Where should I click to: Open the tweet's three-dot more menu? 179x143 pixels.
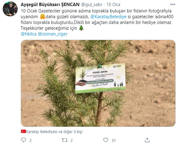point(173,5)
